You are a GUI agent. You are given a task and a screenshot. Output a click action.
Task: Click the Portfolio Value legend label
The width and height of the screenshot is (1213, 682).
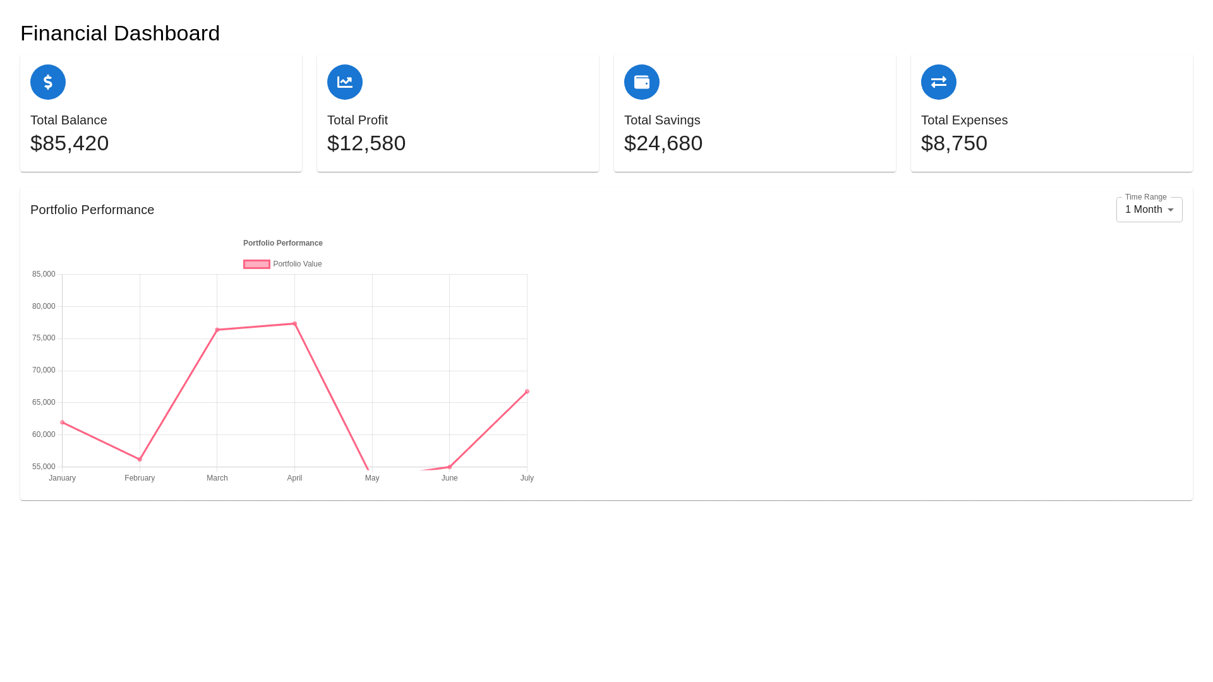point(298,264)
